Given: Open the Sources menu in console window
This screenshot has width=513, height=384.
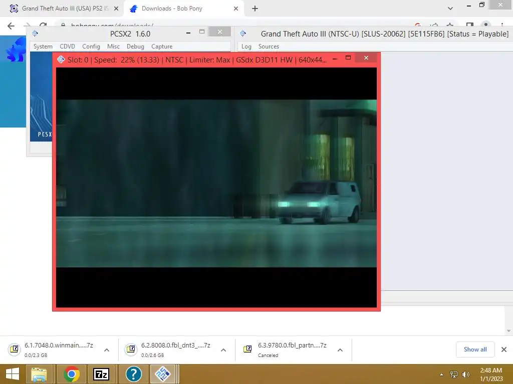Looking at the screenshot, I should point(269,46).
